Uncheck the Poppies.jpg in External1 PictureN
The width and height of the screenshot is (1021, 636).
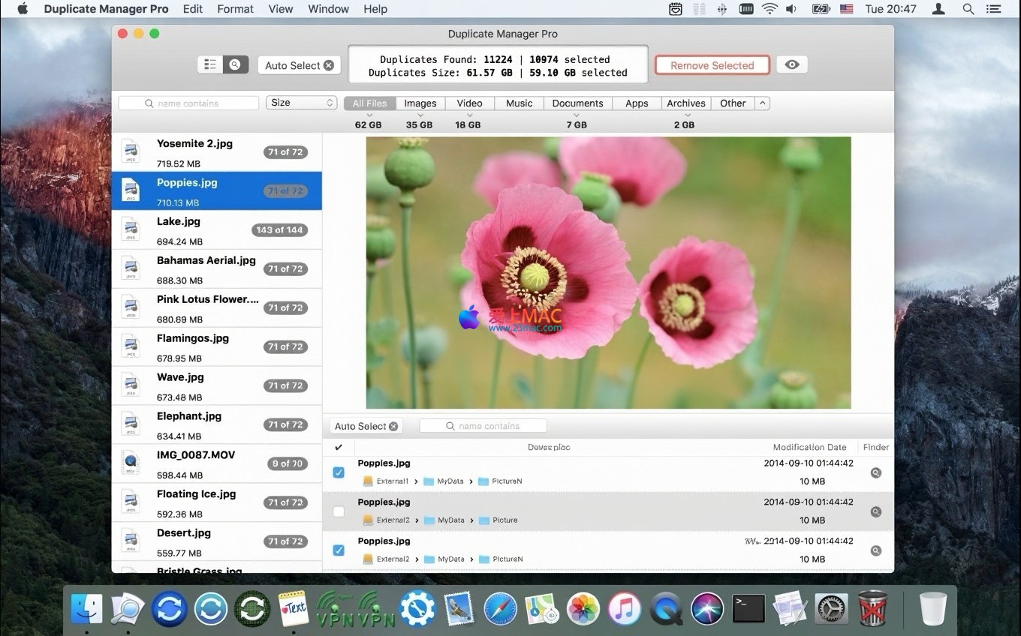click(x=339, y=472)
